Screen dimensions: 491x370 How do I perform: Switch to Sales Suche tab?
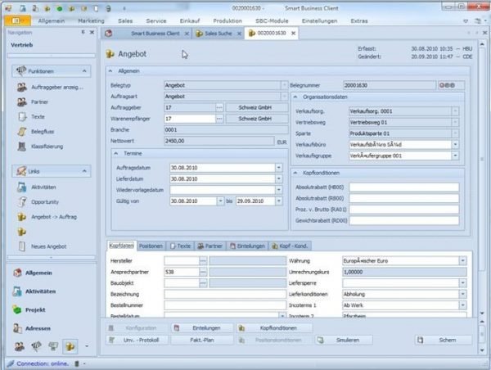218,34
